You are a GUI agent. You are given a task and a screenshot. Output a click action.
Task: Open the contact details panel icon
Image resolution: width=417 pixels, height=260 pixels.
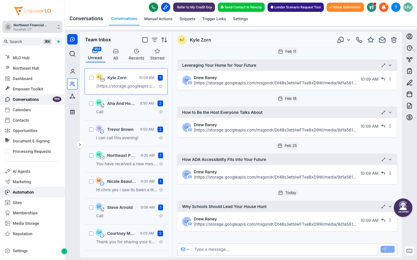click(409, 36)
